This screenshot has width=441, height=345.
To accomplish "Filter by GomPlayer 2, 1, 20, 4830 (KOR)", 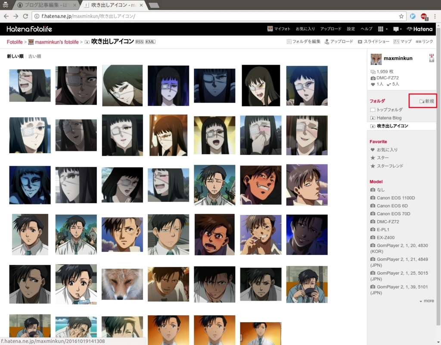I will tap(399, 248).
